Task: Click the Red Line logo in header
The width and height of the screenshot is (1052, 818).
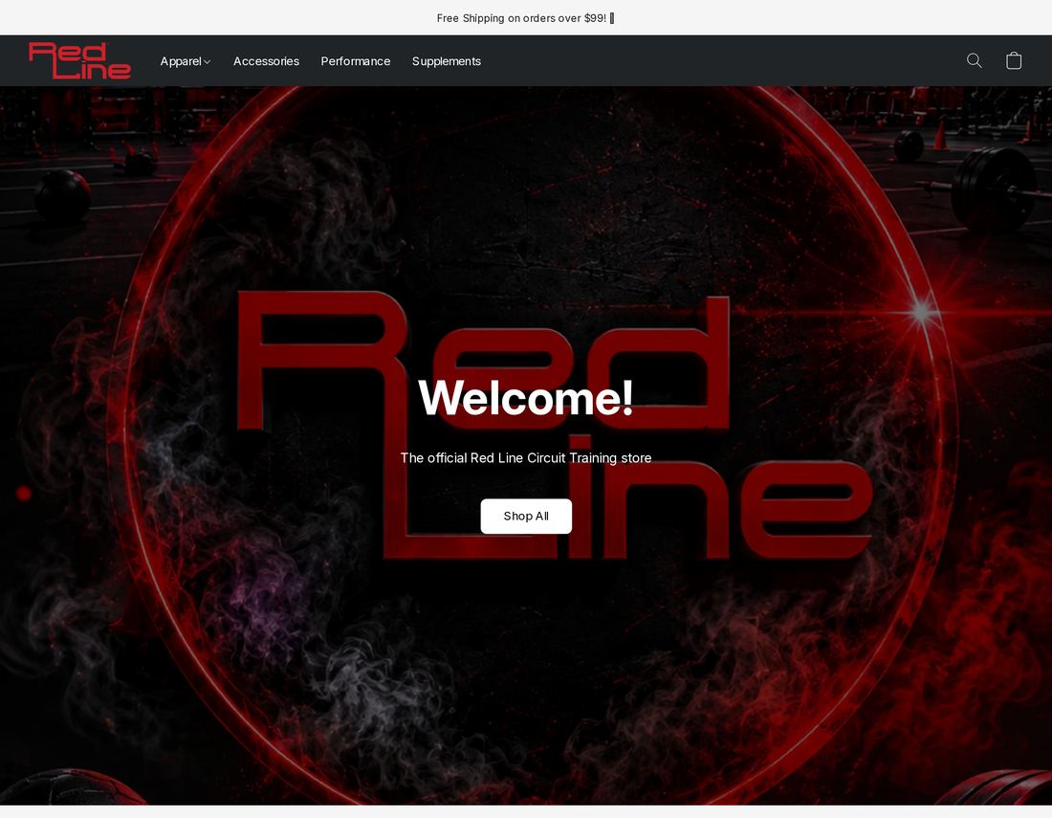Action: coord(79,60)
